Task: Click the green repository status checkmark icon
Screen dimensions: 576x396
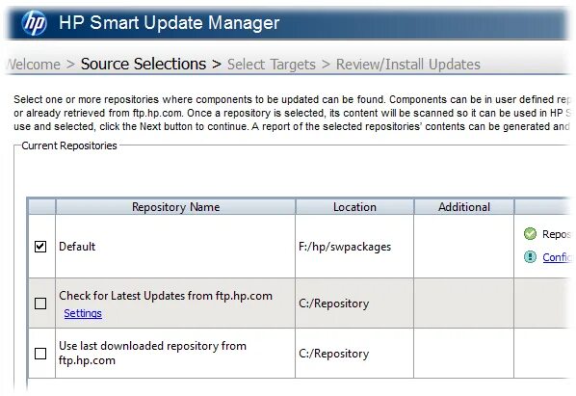Action: [x=530, y=233]
